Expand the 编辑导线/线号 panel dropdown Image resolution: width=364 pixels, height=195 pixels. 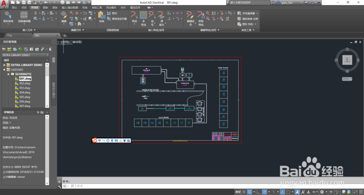click(x=210, y=30)
